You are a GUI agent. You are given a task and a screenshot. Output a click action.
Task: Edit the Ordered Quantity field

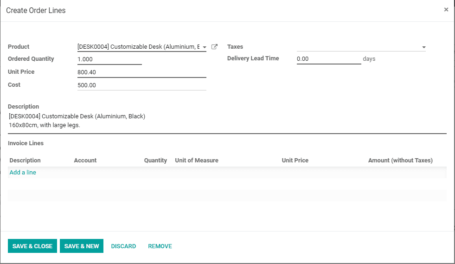(109, 59)
